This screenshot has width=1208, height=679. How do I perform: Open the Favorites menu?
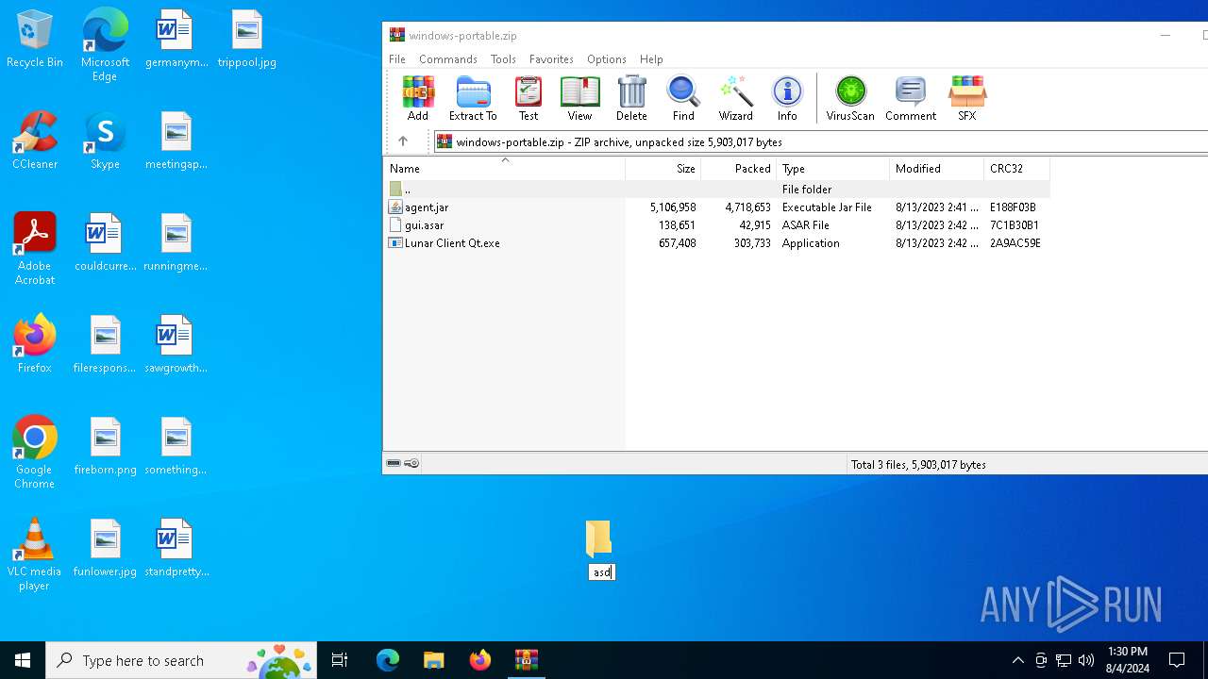551,59
